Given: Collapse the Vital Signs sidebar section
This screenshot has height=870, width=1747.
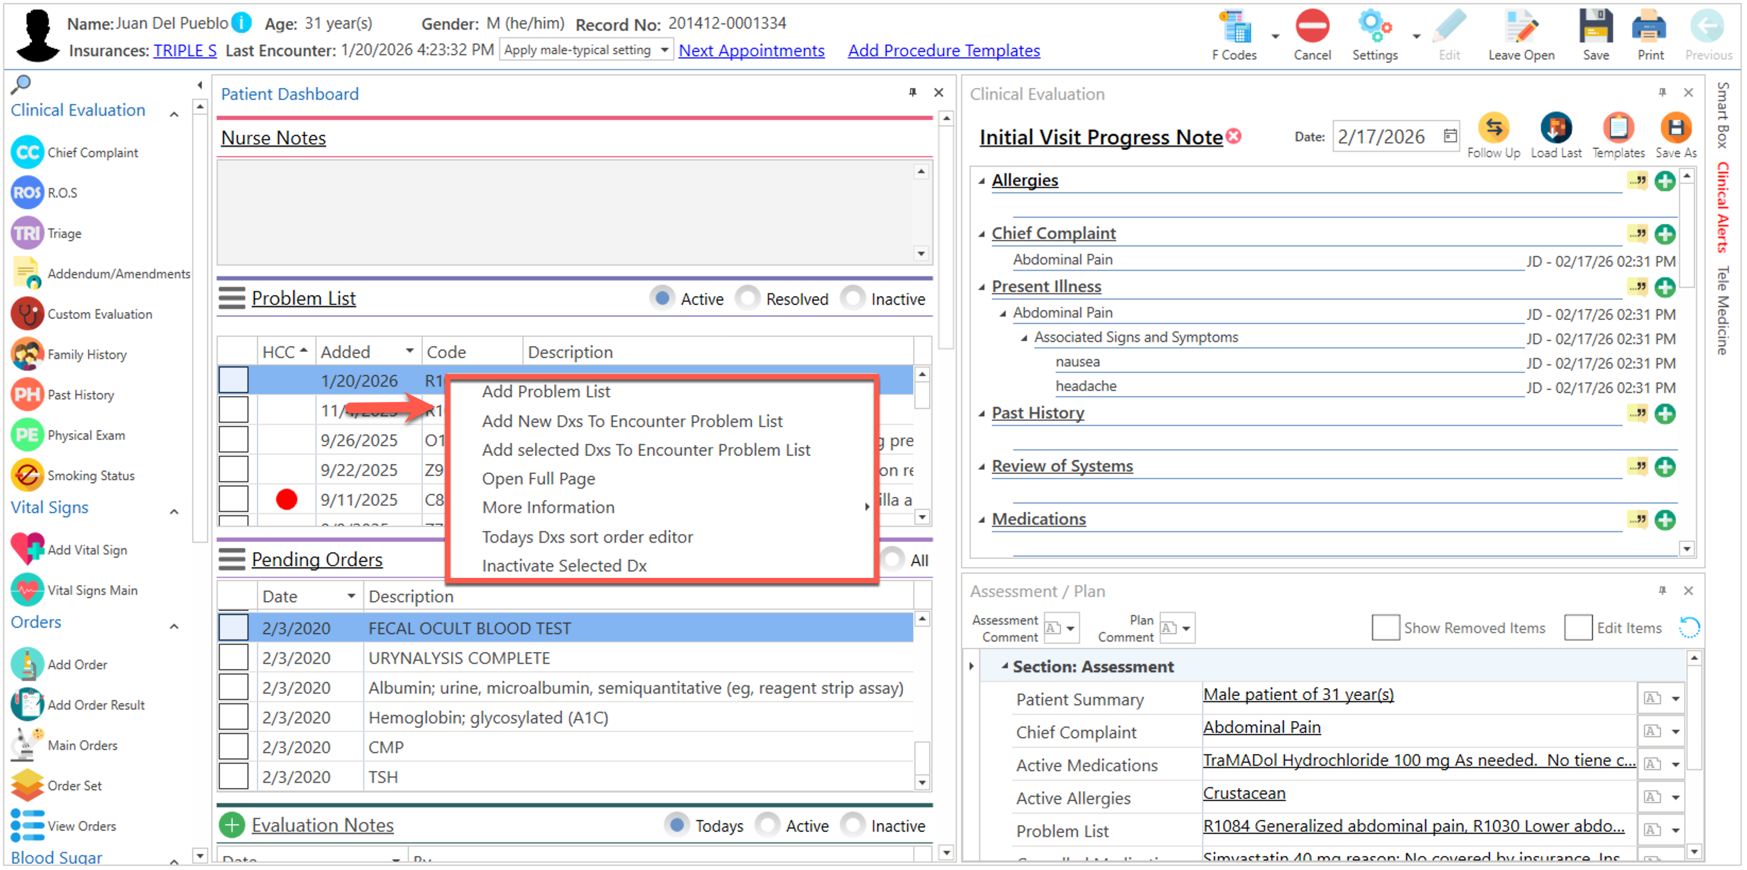Looking at the screenshot, I should point(174,511).
